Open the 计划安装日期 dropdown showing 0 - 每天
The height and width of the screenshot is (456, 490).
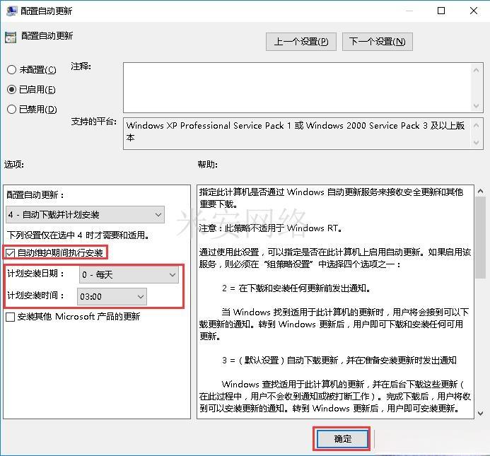click(x=129, y=275)
